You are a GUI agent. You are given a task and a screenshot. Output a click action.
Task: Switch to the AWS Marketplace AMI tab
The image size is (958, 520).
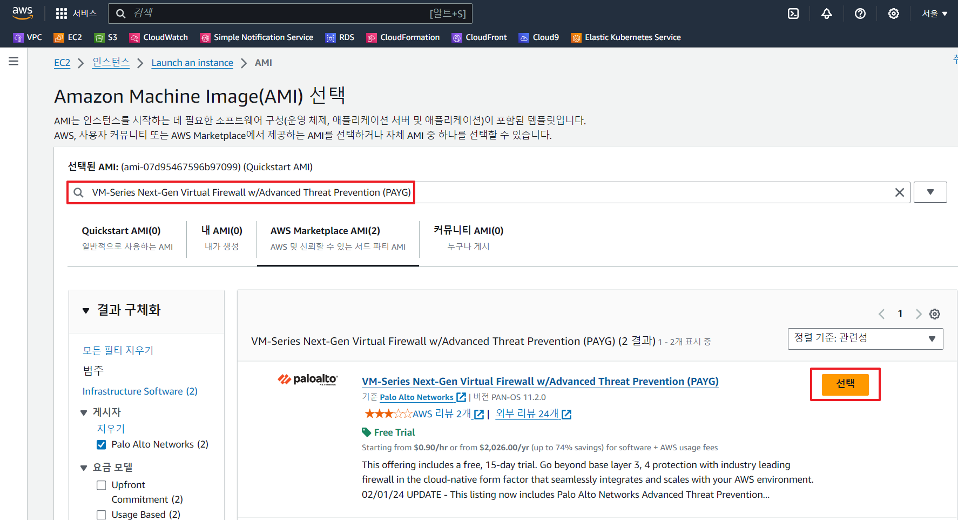(338, 238)
